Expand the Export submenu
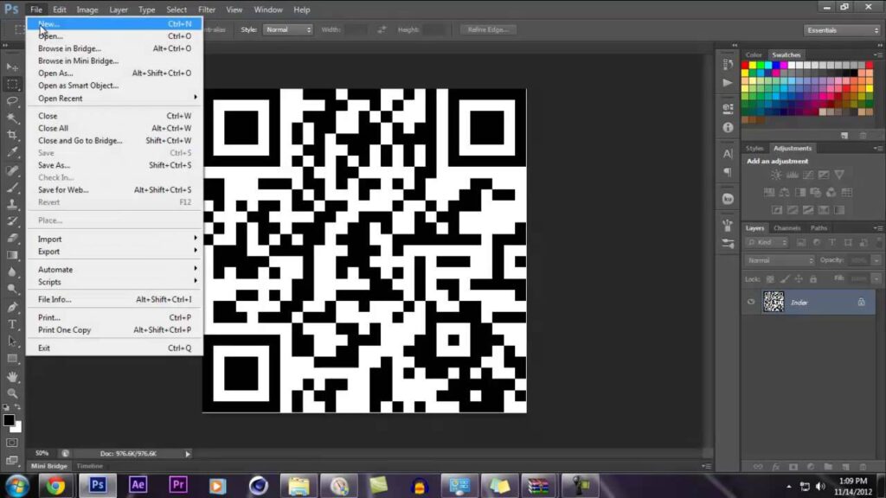The image size is (886, 498). [114, 252]
